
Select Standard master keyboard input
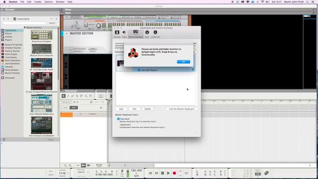[x=118, y=119]
